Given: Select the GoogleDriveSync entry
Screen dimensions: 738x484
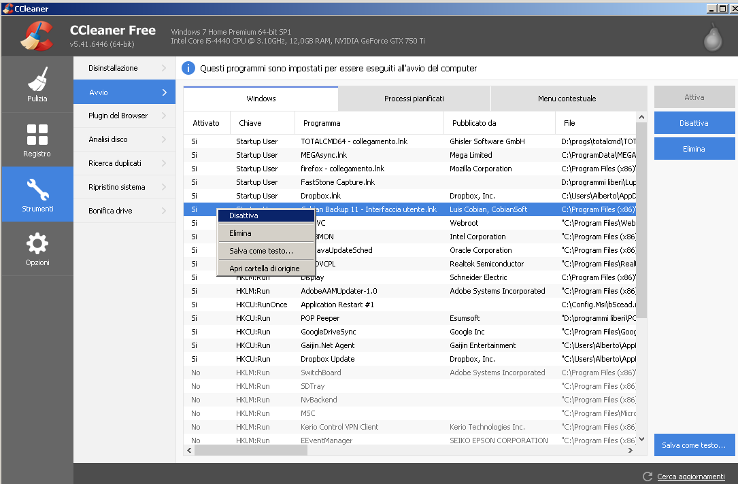Looking at the screenshot, I should point(409,332).
